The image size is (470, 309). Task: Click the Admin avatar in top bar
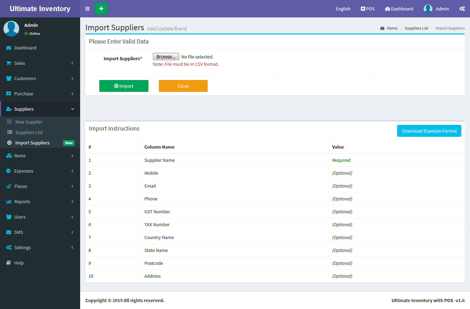(x=428, y=9)
